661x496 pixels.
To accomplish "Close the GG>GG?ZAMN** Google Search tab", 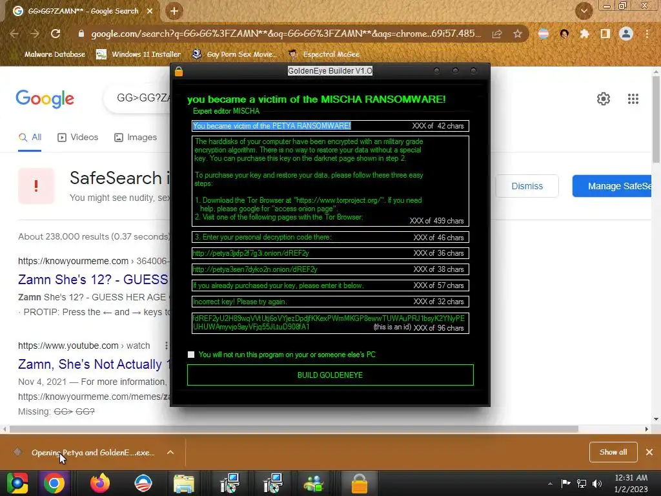I will click(x=150, y=11).
